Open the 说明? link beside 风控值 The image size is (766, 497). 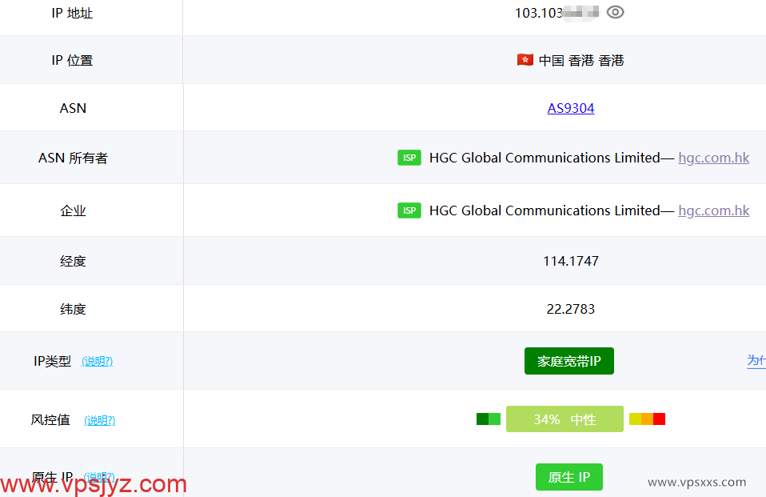98,420
